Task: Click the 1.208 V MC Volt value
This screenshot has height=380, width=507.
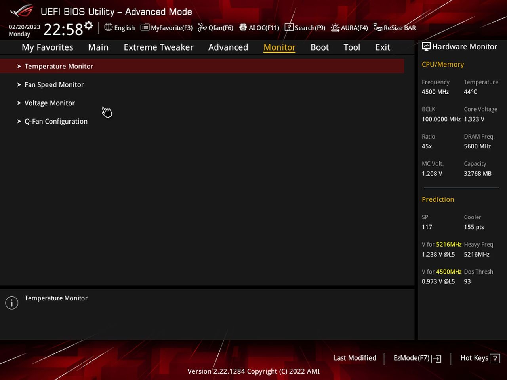Action: 432,174
